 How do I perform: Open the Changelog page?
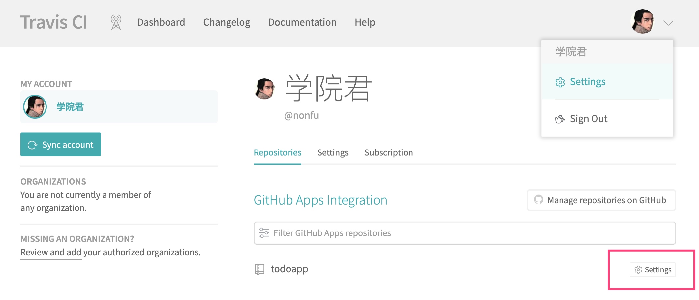[227, 22]
